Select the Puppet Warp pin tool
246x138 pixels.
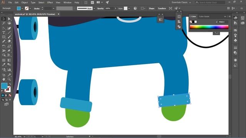click(x=9, y=51)
